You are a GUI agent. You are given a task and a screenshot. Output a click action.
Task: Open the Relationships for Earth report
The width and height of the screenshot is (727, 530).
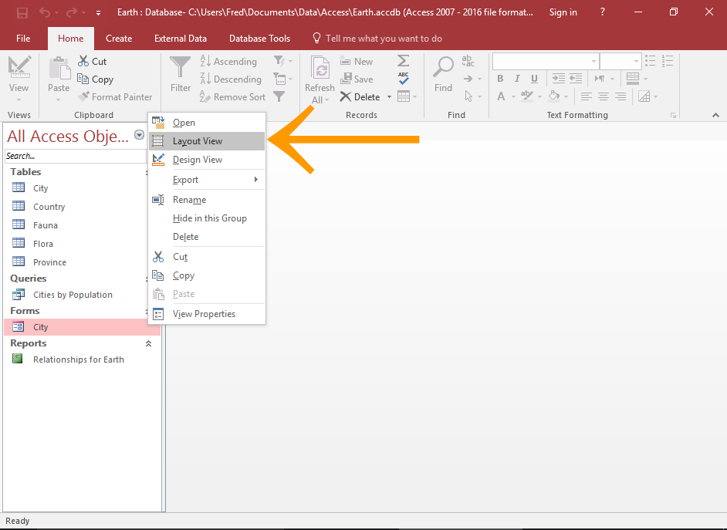coord(78,360)
